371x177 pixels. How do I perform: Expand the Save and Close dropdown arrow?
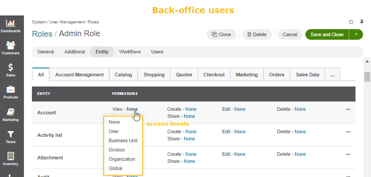point(356,34)
